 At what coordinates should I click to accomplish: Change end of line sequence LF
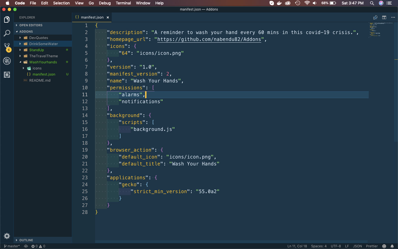pyautogui.click(x=347, y=246)
